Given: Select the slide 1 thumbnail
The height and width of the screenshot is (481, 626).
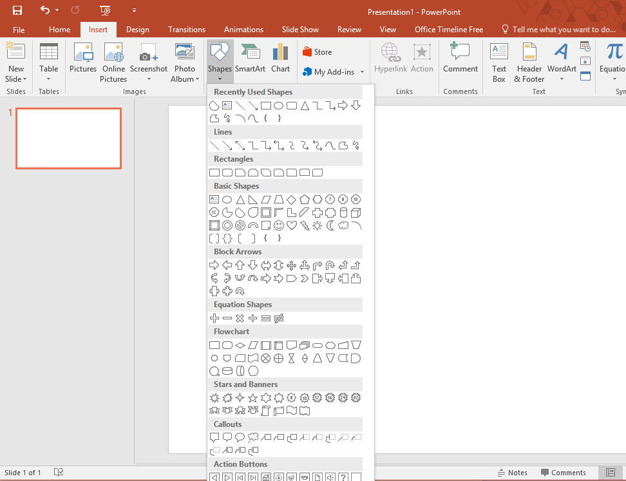Looking at the screenshot, I should (68, 138).
